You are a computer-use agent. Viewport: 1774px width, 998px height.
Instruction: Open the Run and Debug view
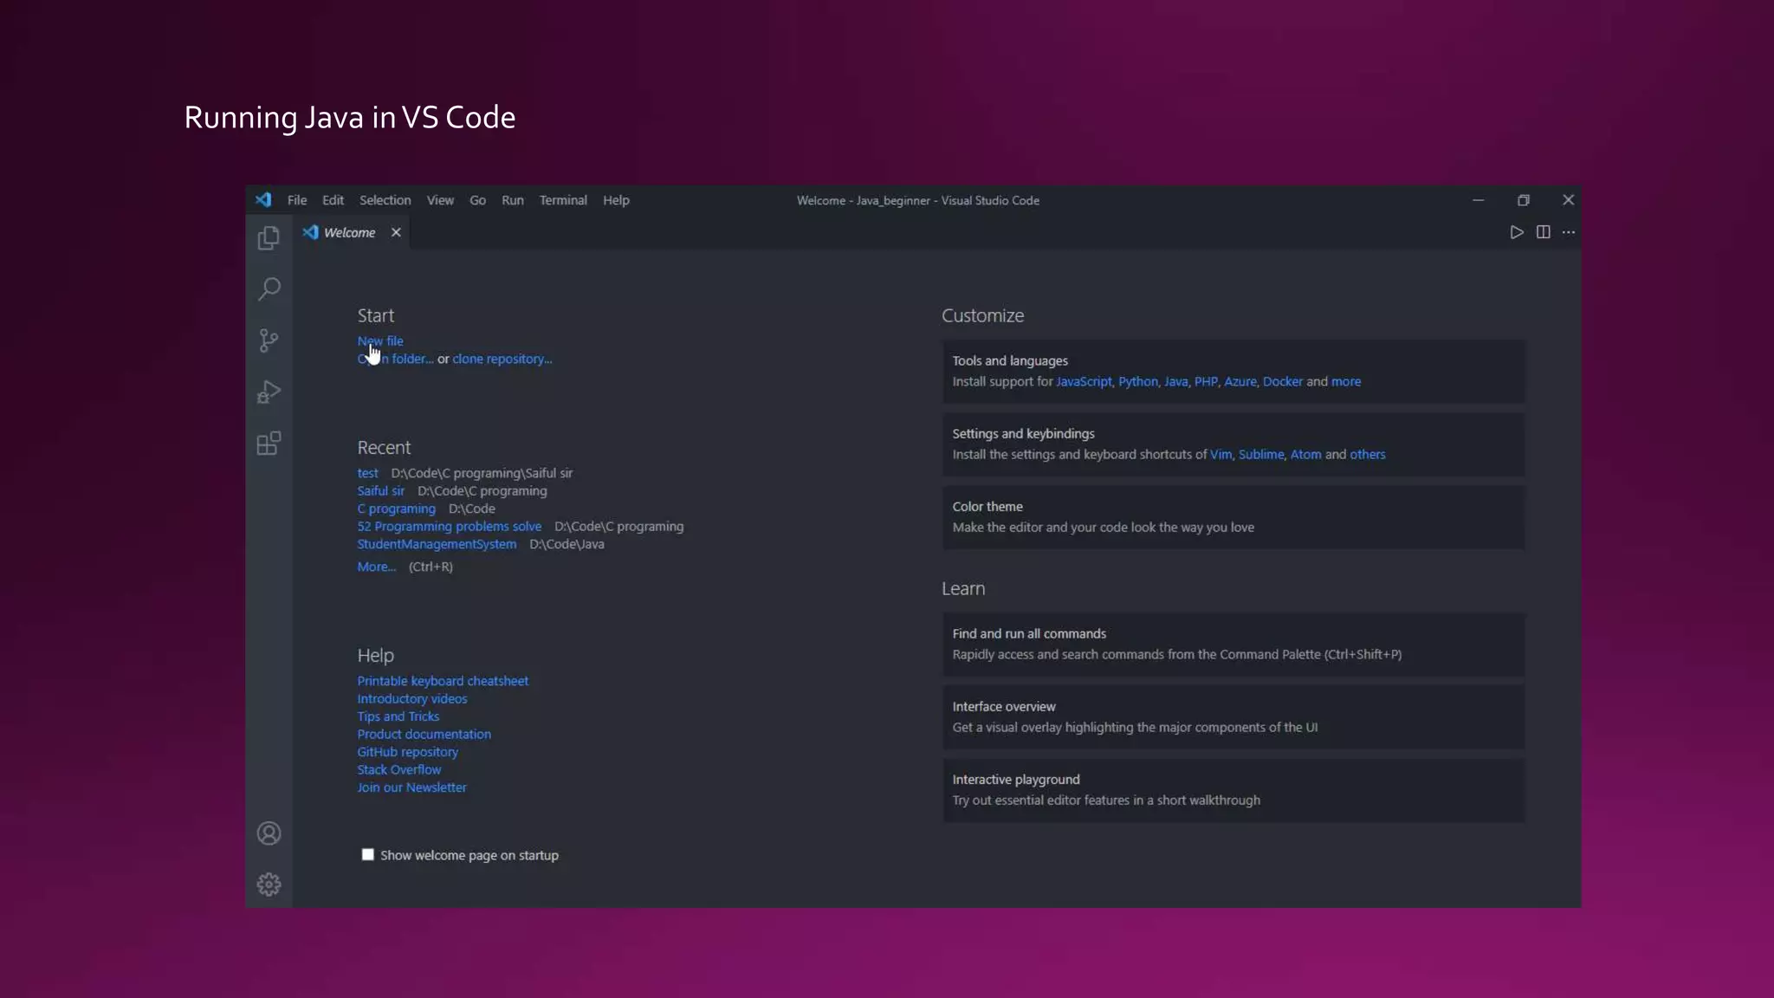tap(269, 392)
